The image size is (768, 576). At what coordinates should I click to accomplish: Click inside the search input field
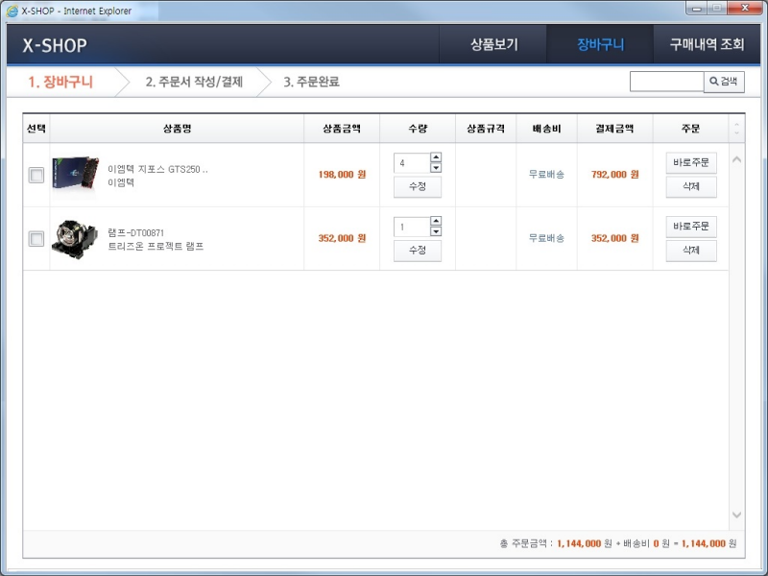[666, 82]
